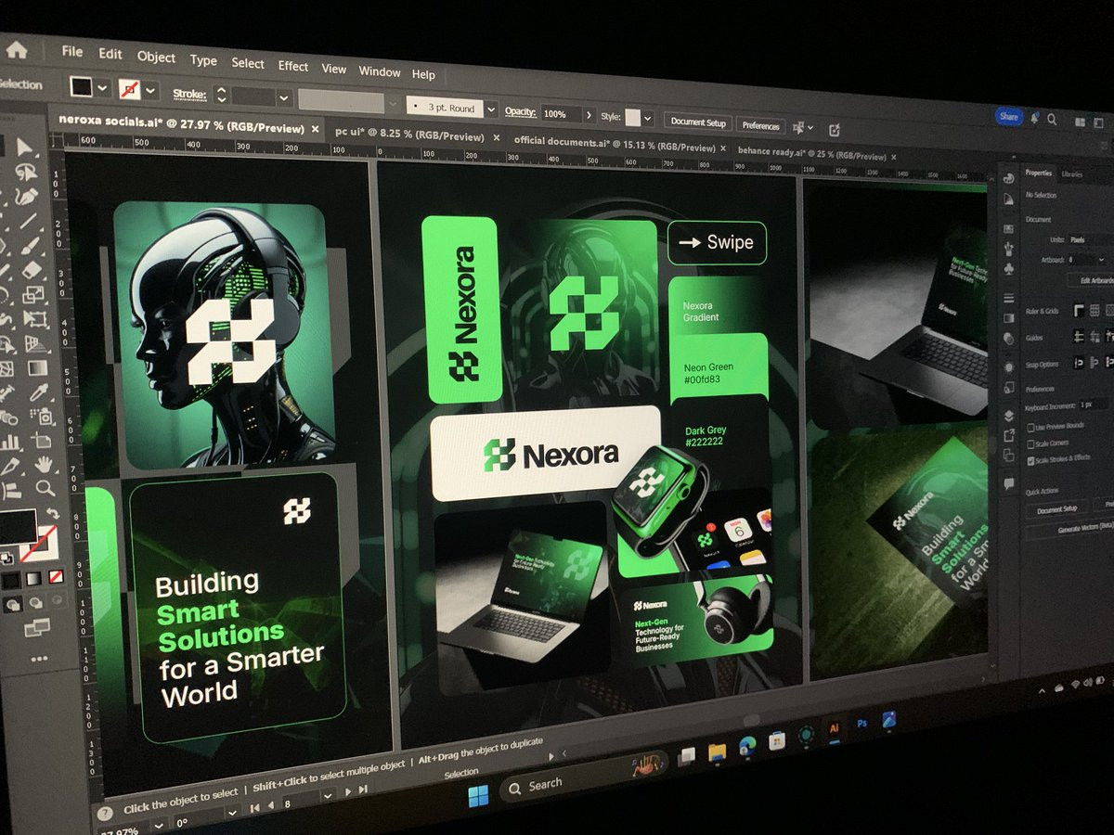Select the Curvature tool
1114x835 pixels.
click(26, 197)
